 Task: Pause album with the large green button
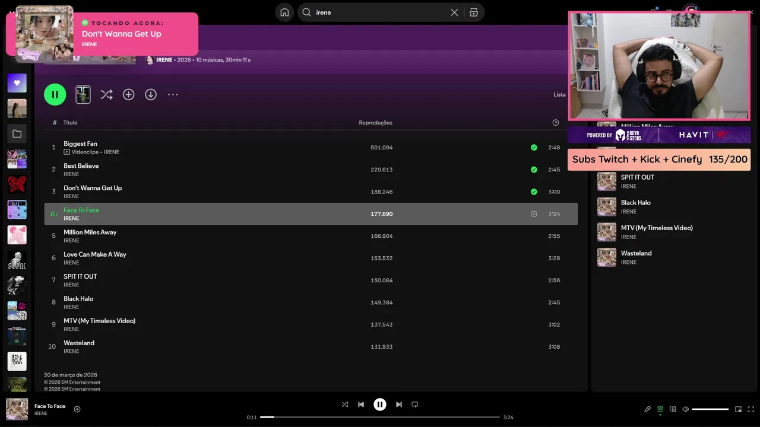click(55, 94)
